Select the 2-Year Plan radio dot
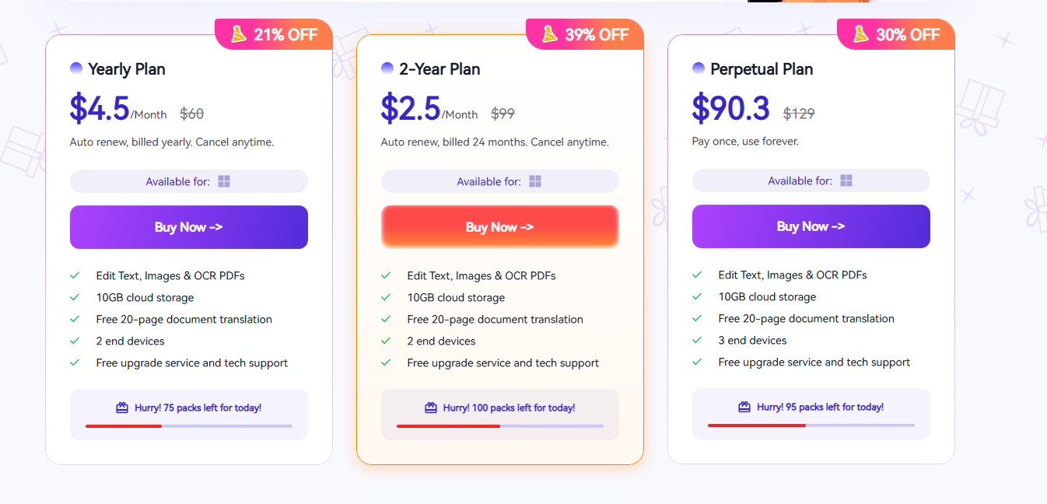This screenshot has height=504, width=1047. click(387, 68)
